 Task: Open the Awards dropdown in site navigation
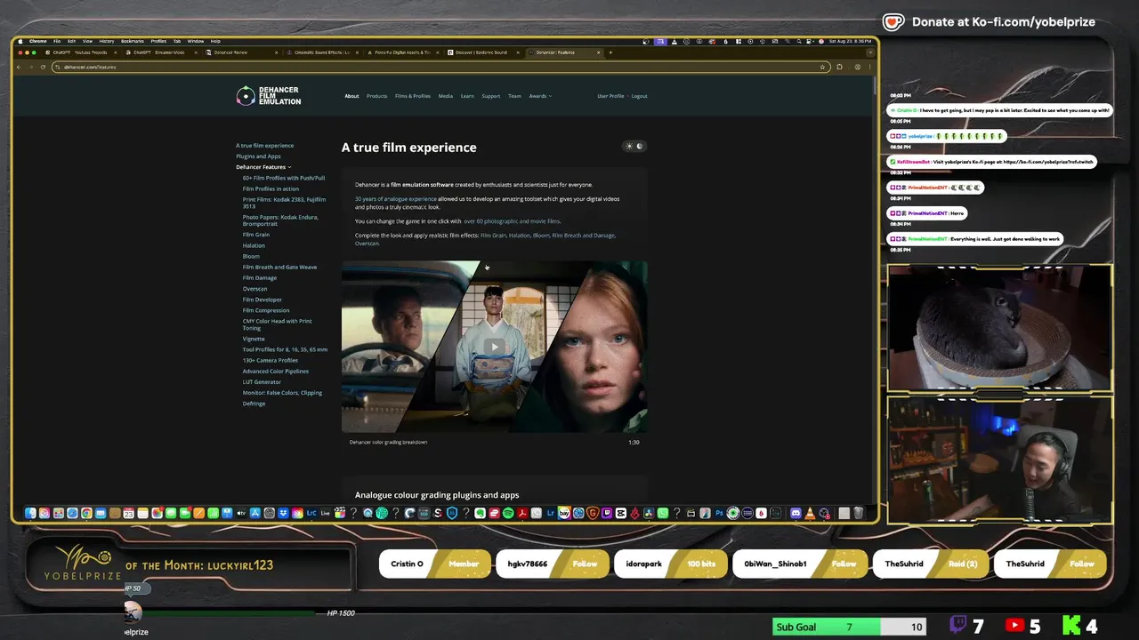(540, 96)
